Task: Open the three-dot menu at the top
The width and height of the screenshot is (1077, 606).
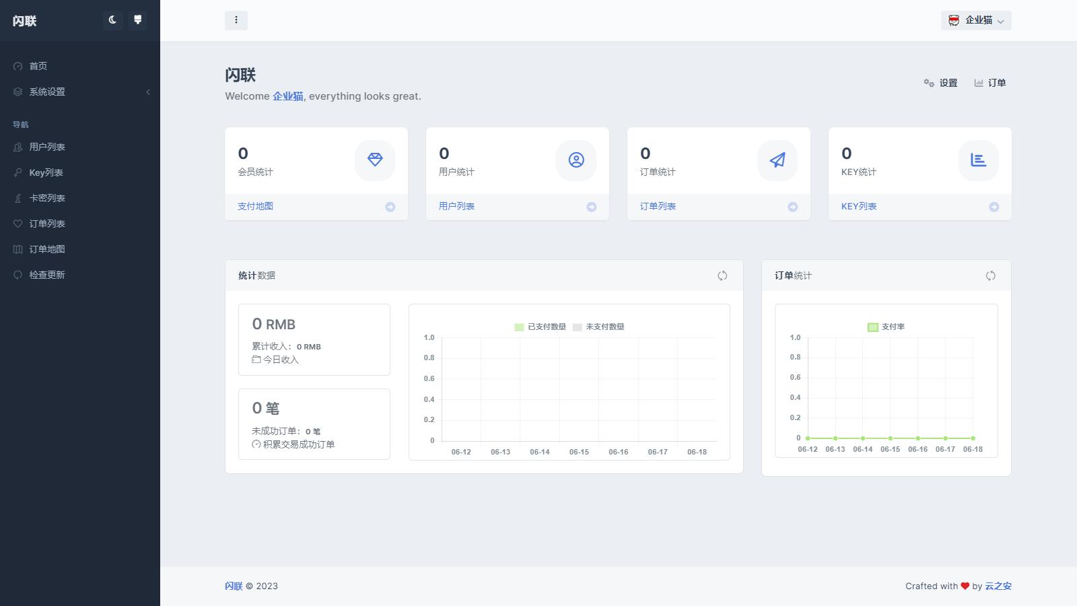Action: [x=236, y=20]
